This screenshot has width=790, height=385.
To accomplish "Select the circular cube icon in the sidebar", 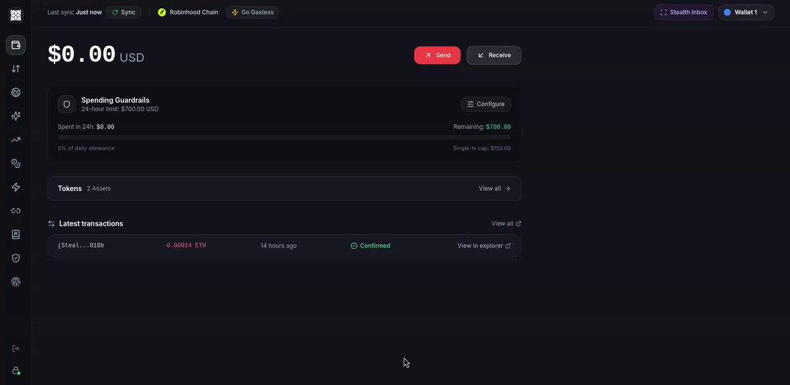I will point(16,92).
